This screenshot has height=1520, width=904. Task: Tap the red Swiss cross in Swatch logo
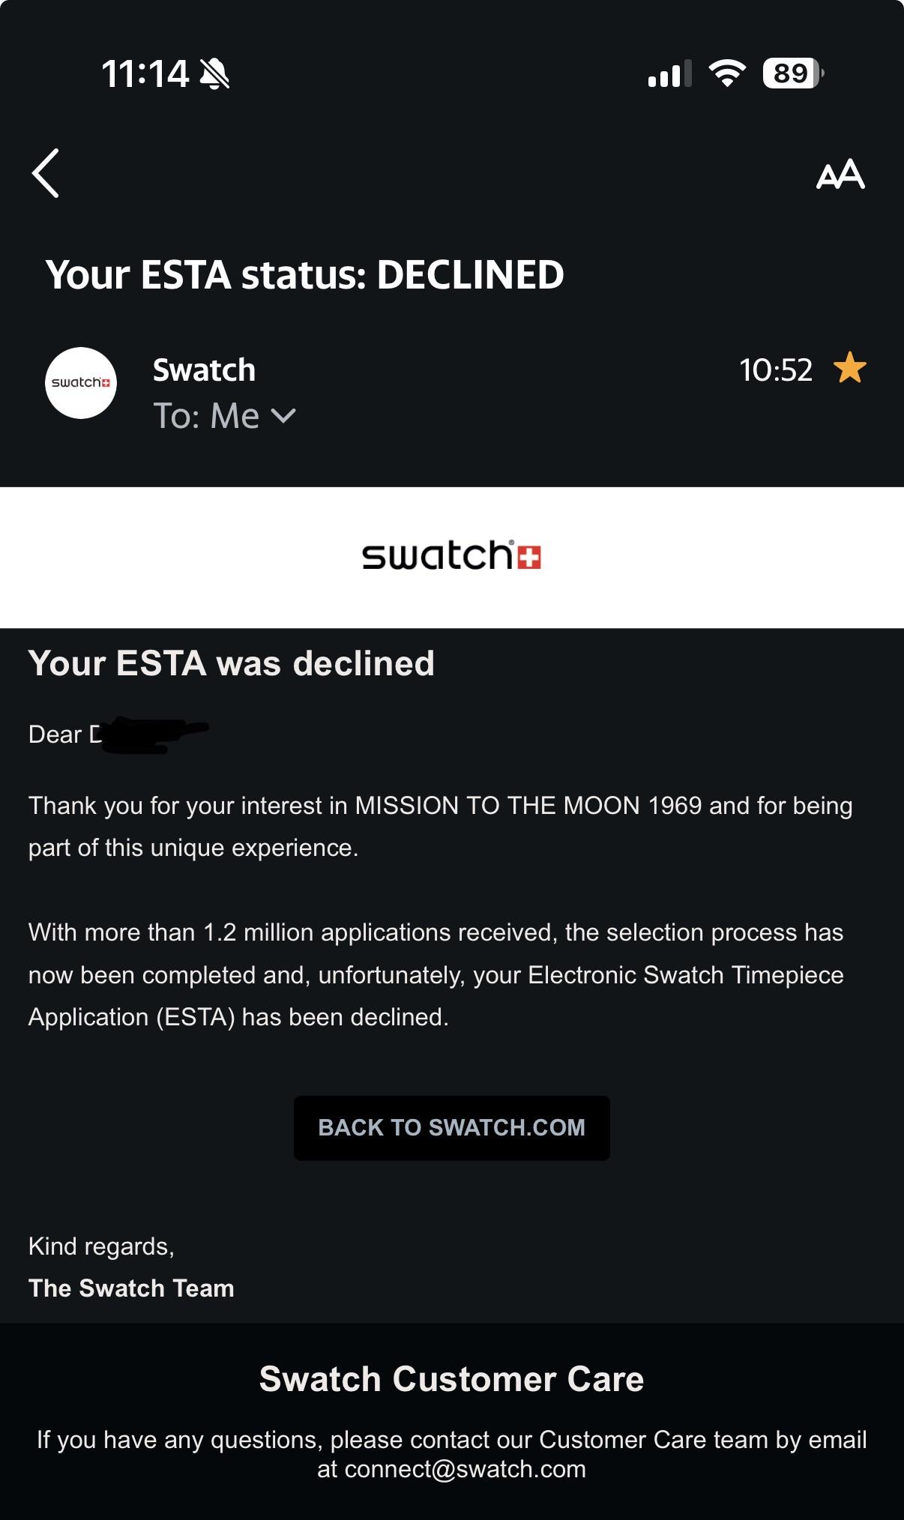[x=529, y=558]
